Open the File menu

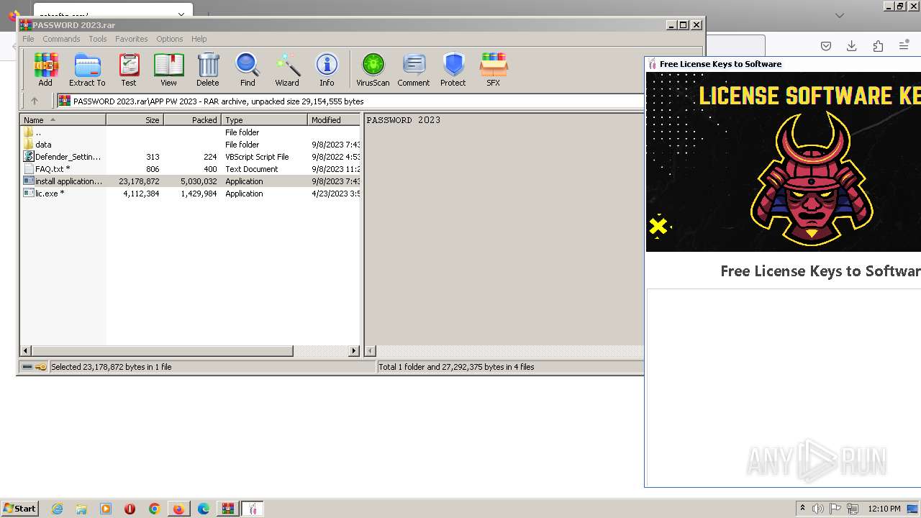pyautogui.click(x=28, y=39)
